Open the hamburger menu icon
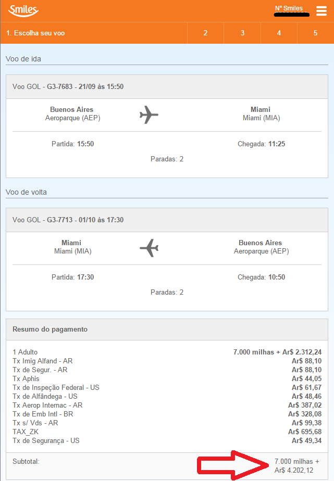 [321, 10]
